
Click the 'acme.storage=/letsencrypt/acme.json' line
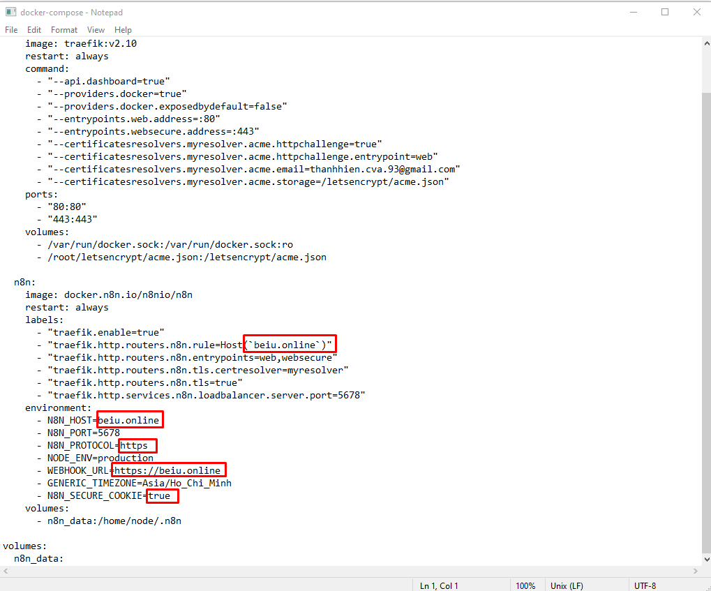tap(243, 182)
